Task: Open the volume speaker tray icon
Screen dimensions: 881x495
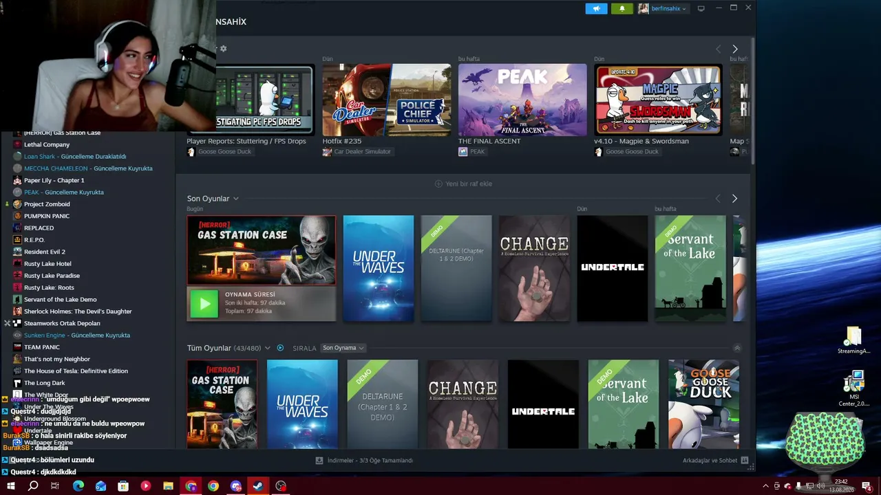Action: [820, 486]
